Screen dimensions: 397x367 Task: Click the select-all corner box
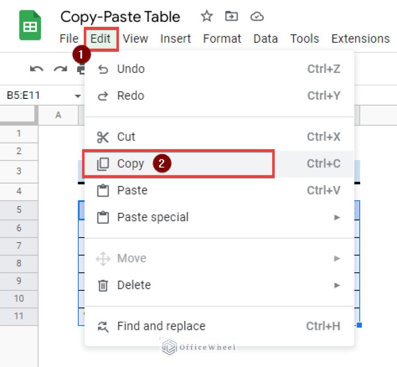[19, 115]
